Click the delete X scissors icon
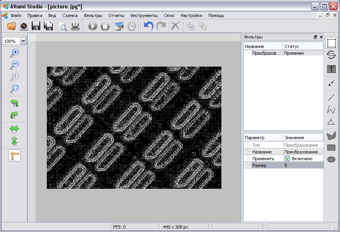Screen dimensions: 340x232 coord(175,26)
